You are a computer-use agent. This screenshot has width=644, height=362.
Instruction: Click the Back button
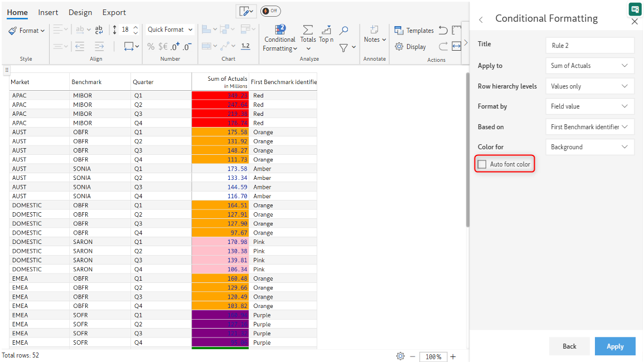[x=569, y=346]
